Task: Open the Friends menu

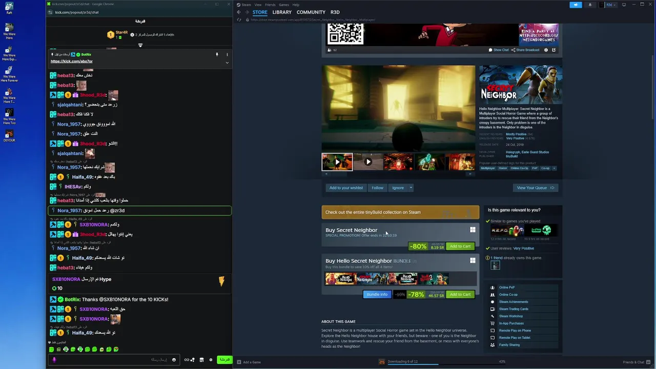Action: (x=270, y=5)
